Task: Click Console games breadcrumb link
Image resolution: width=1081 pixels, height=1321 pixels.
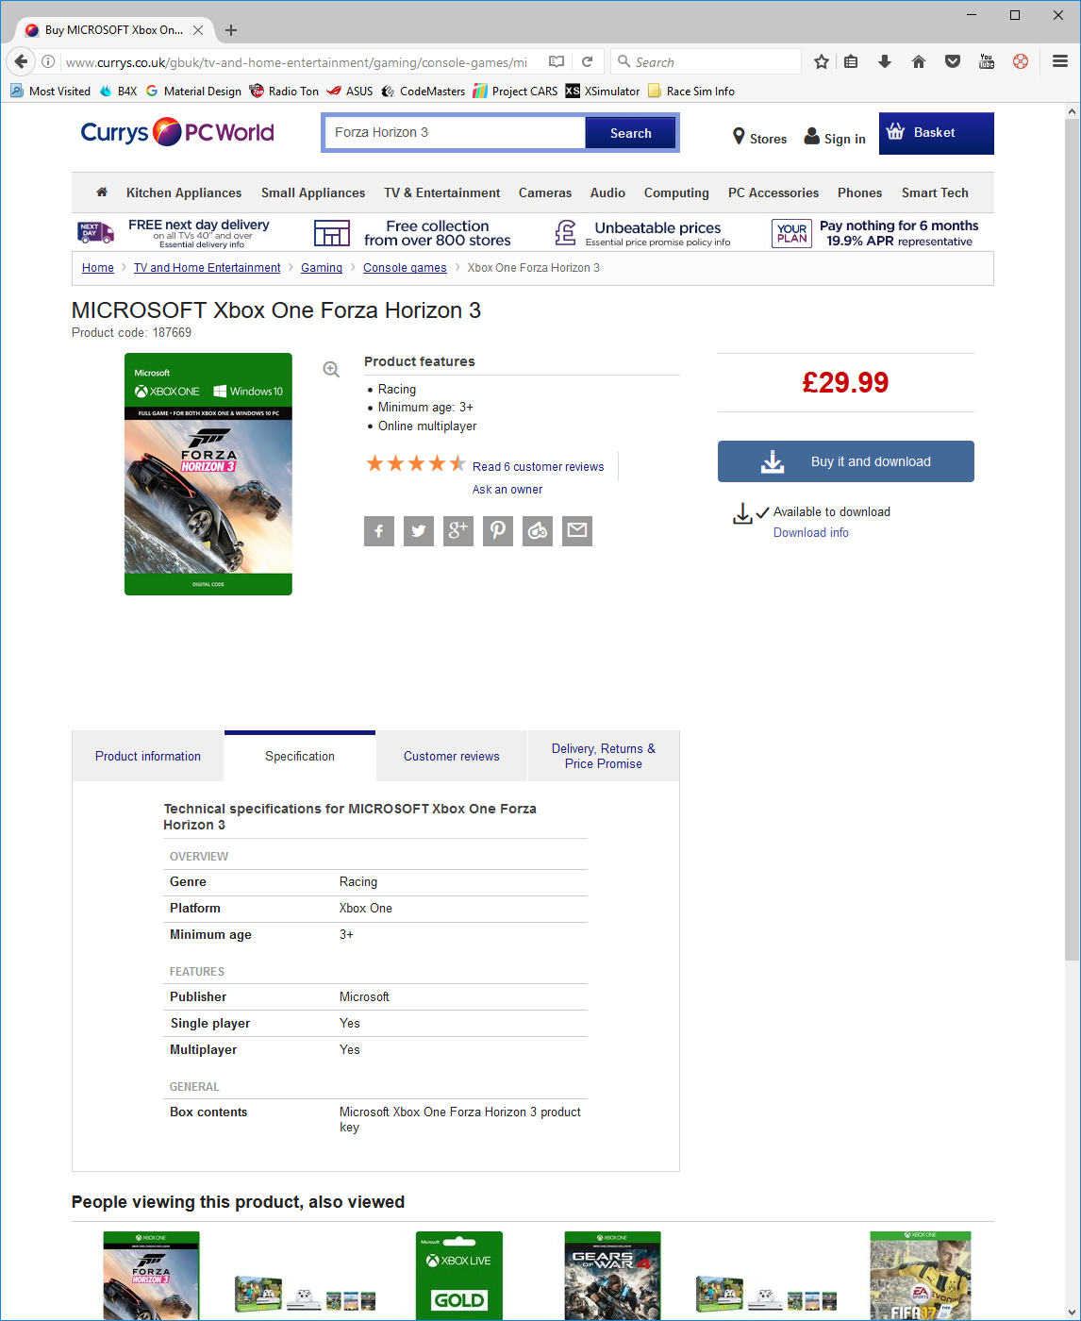Action: (x=405, y=268)
